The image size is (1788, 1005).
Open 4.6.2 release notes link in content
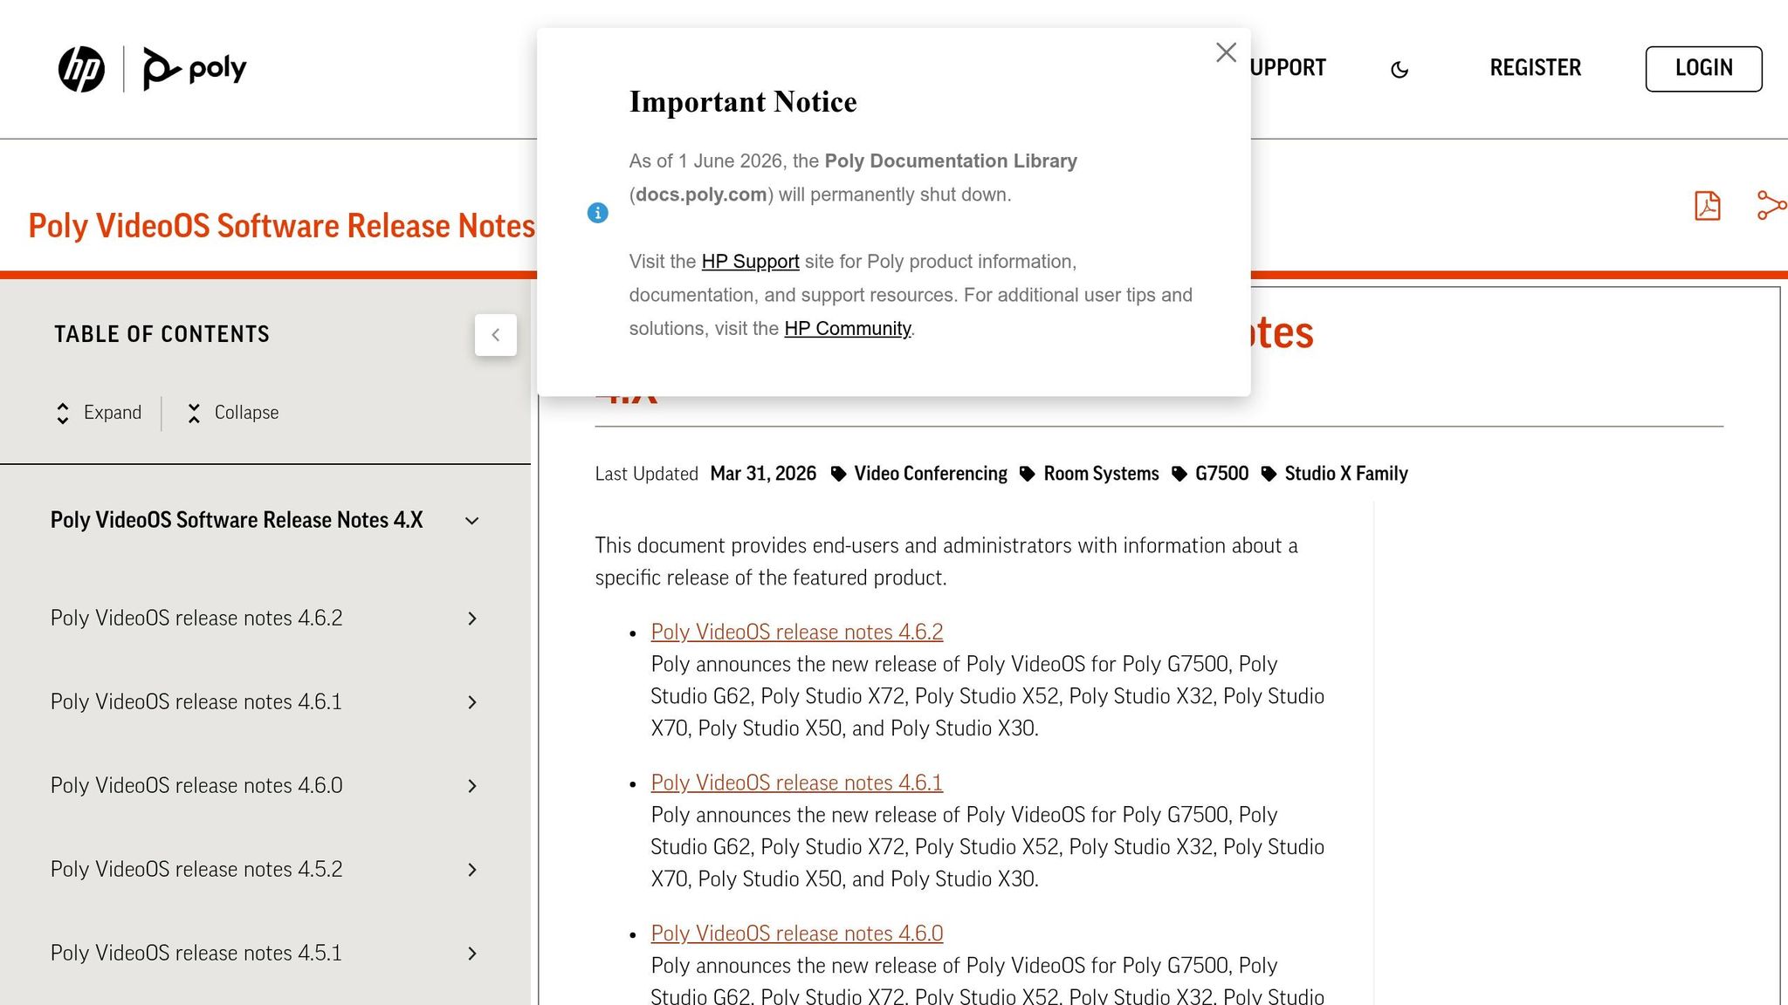coord(797,632)
